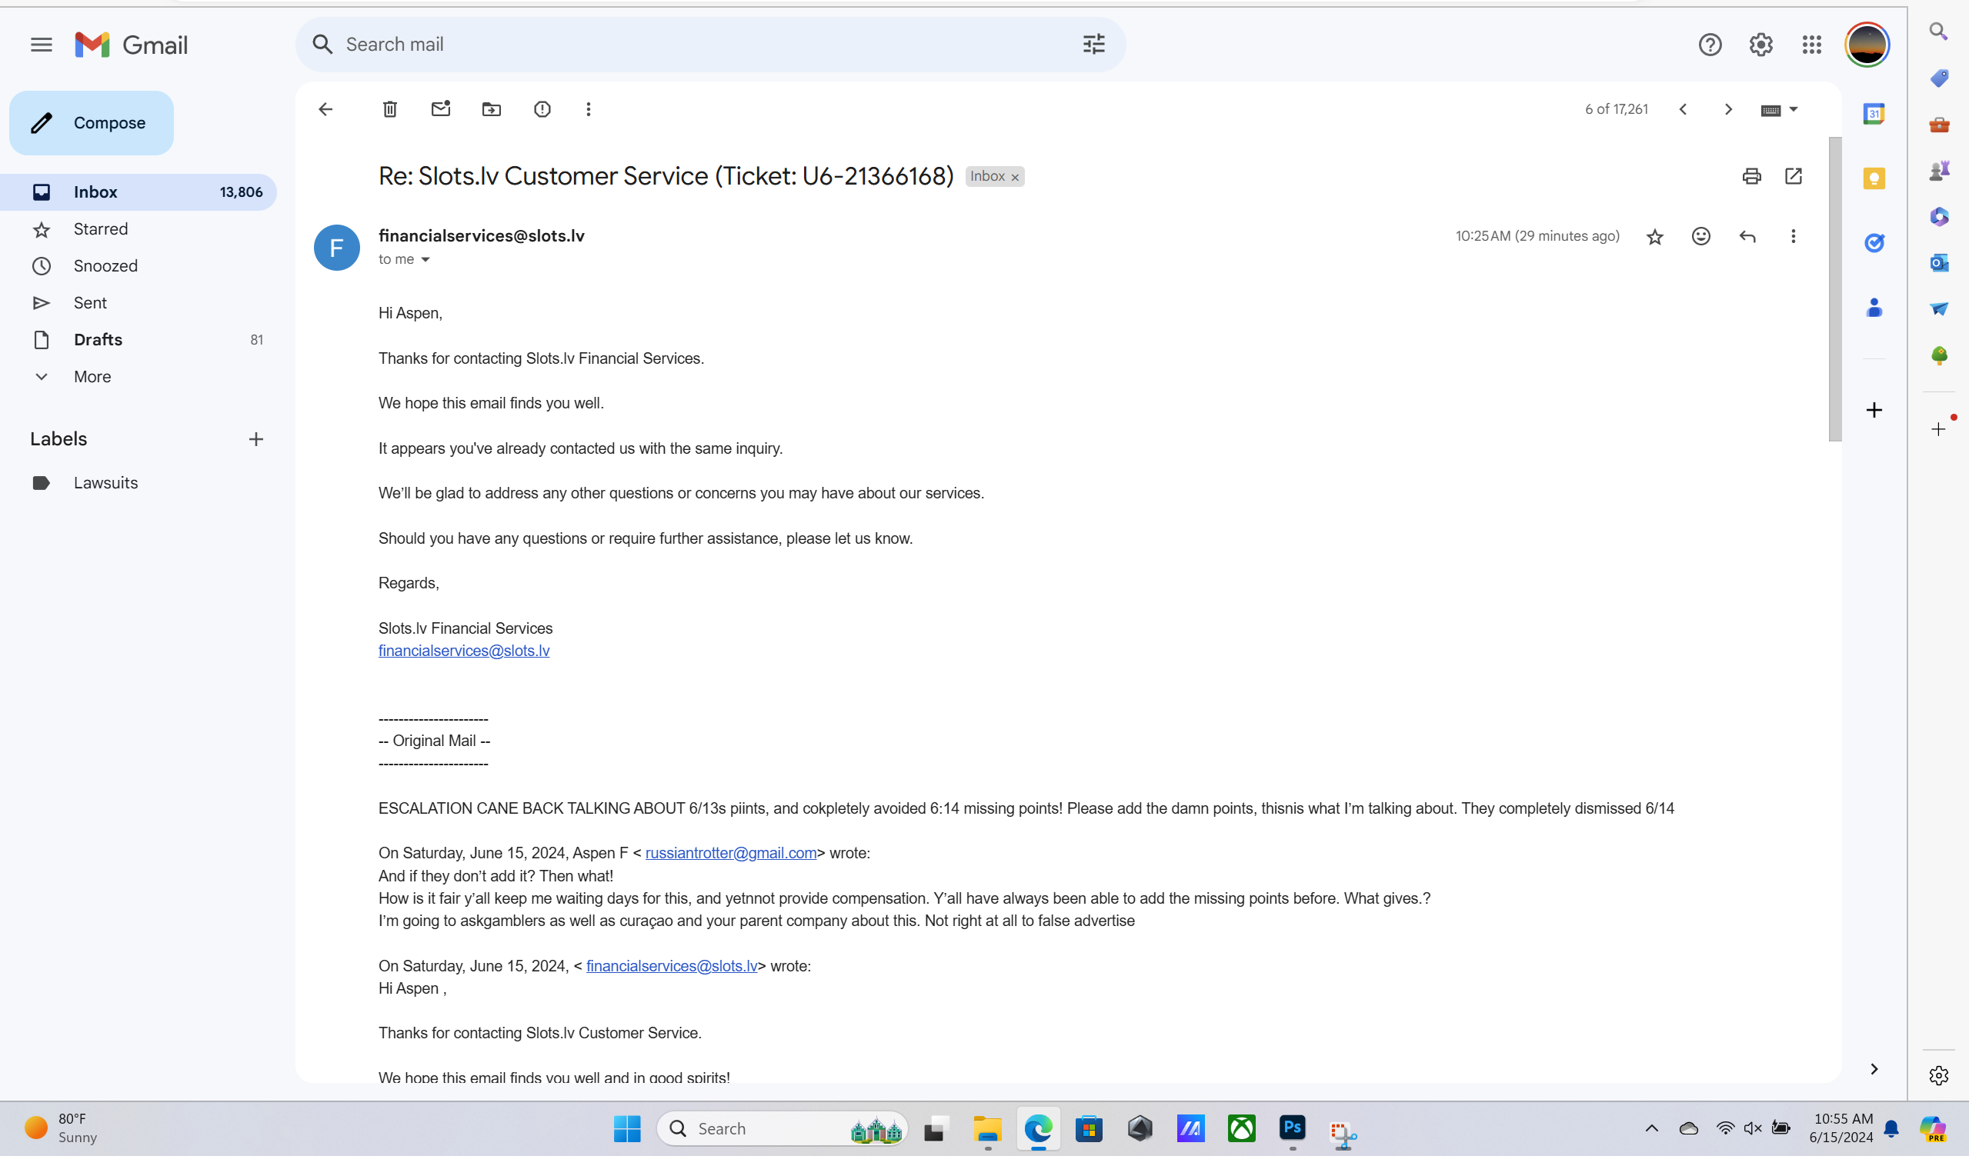Open the Gmail main menu hamburger
The height and width of the screenshot is (1156, 1969).
42,45
